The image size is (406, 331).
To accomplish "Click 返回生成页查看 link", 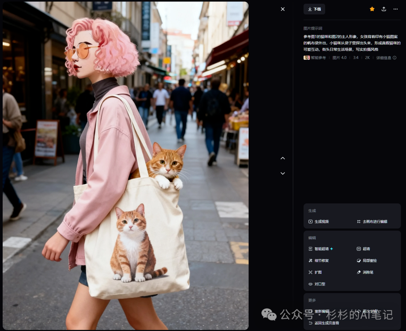I will (324, 323).
